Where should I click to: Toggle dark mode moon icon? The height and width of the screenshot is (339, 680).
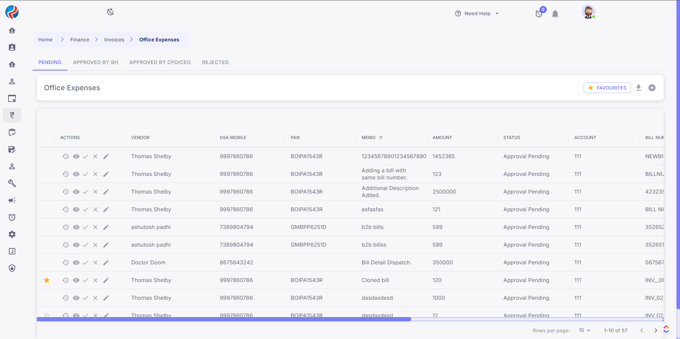tap(110, 12)
